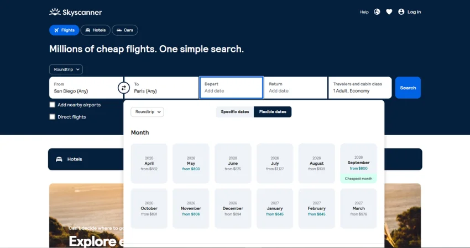Screen dimensions: 470x248
Task: Select the Flights tab
Action: [x=64, y=30]
